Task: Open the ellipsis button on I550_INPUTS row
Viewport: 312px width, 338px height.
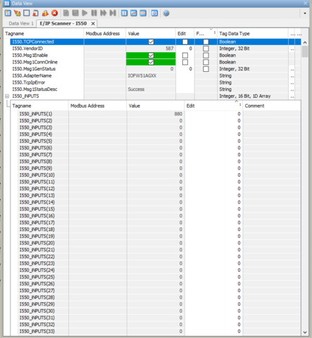Action: (x=292, y=96)
